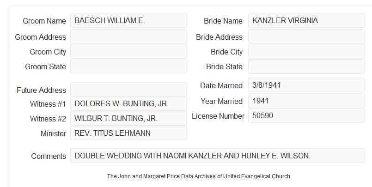372x187 pixels.
Task: Select the Bride Name field
Action: tap(306, 20)
